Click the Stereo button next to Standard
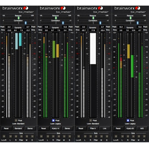149x149 pixels. 30,128
